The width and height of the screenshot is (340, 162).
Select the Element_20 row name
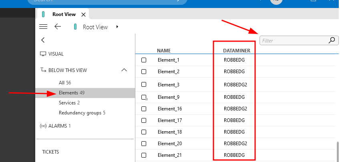170,143
